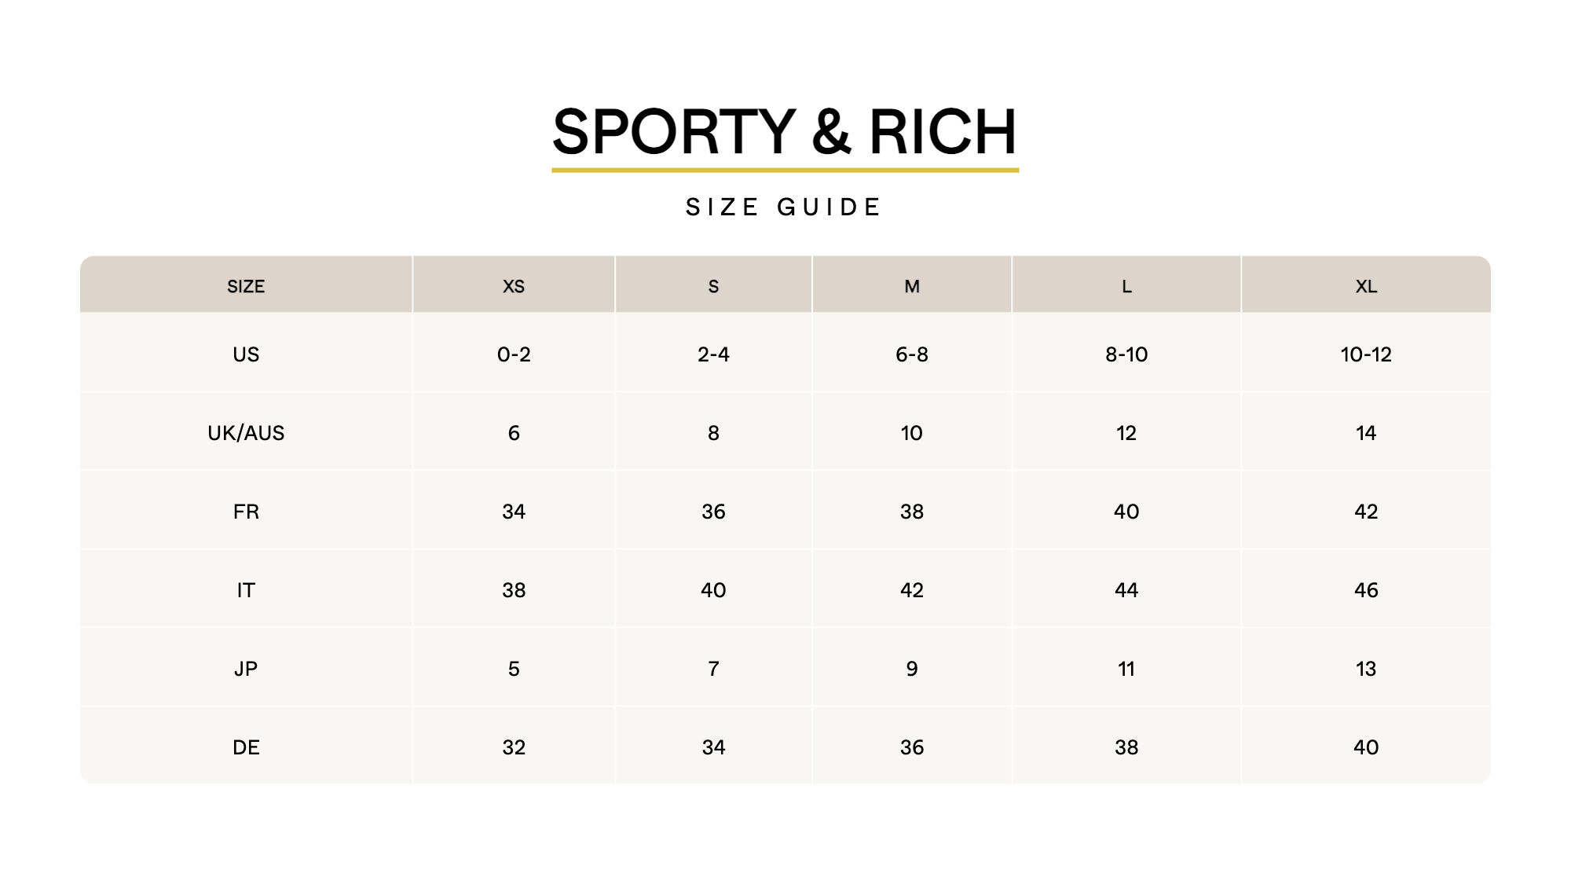Viewport: 1571px width, 888px height.
Task: Click the UK/AUS row label
Action: (246, 433)
